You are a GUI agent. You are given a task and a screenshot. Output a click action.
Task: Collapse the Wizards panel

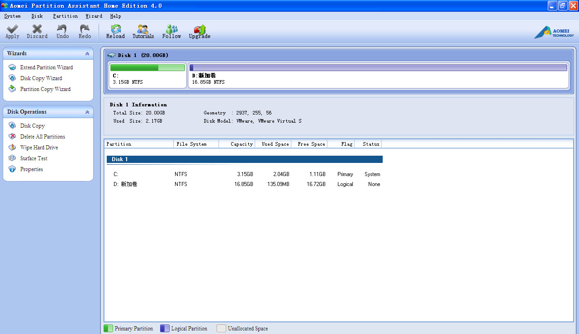[86, 53]
